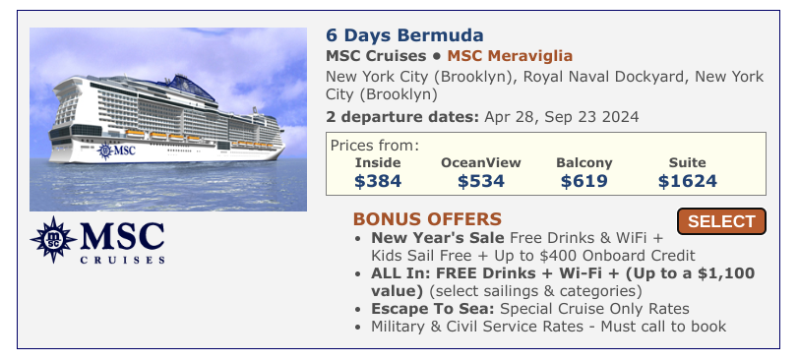Click the Suite cabin category label
This screenshot has width=799, height=361.
pyautogui.click(x=688, y=163)
